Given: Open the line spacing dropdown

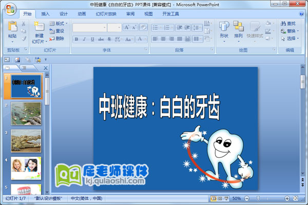Looking at the screenshot, I should pyautogui.click(x=197, y=28).
